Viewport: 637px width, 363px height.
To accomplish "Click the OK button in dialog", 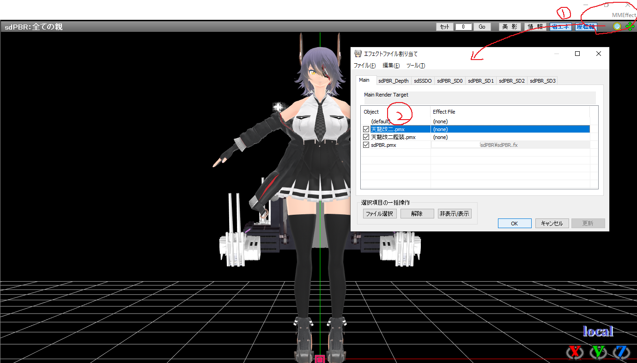I will (514, 224).
